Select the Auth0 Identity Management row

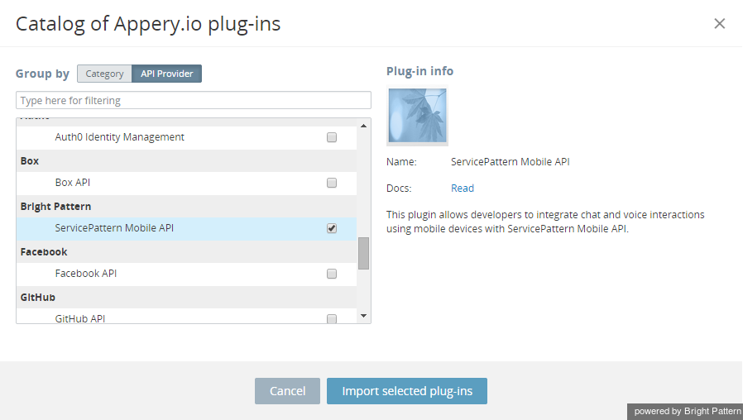187,137
